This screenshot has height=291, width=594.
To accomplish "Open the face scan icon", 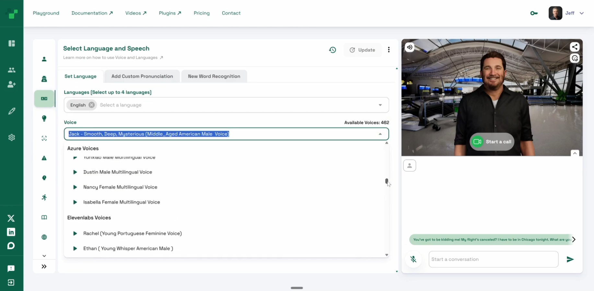I will pyautogui.click(x=44, y=138).
